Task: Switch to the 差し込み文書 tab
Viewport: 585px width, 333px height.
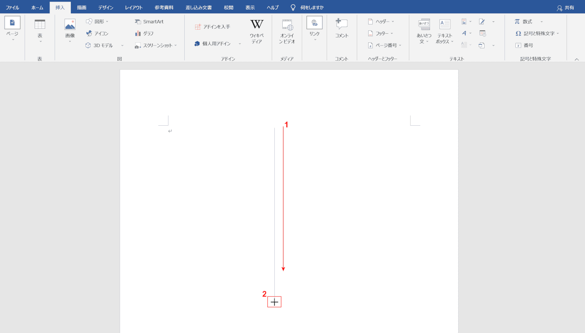Action: (x=199, y=7)
